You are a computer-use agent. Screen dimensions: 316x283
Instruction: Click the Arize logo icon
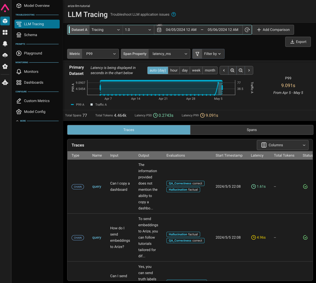[5, 8]
